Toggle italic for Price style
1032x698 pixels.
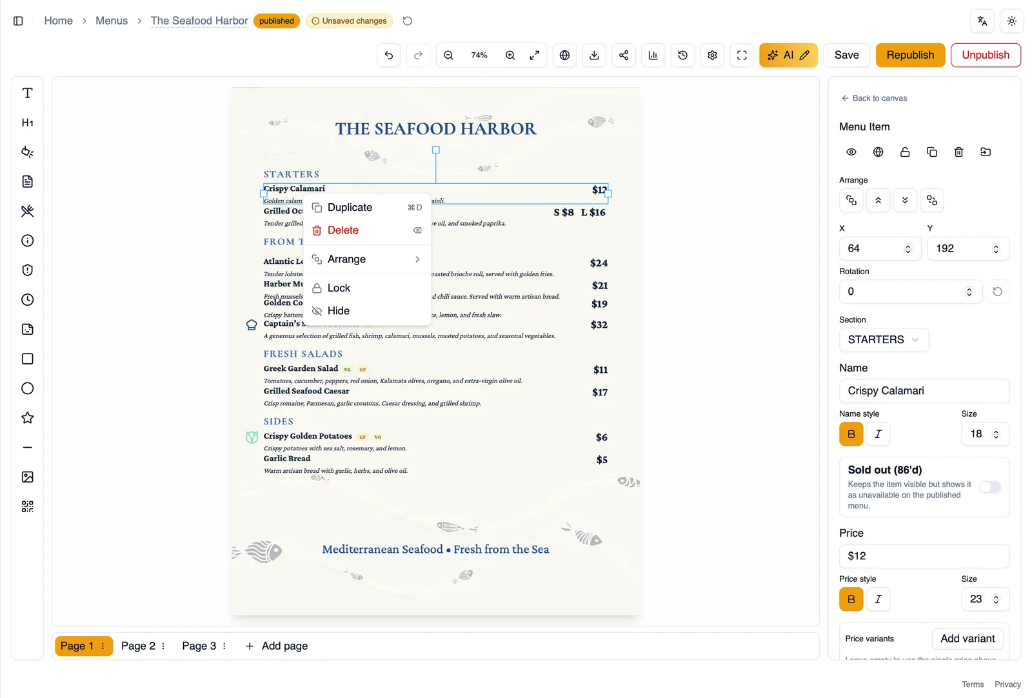click(878, 599)
